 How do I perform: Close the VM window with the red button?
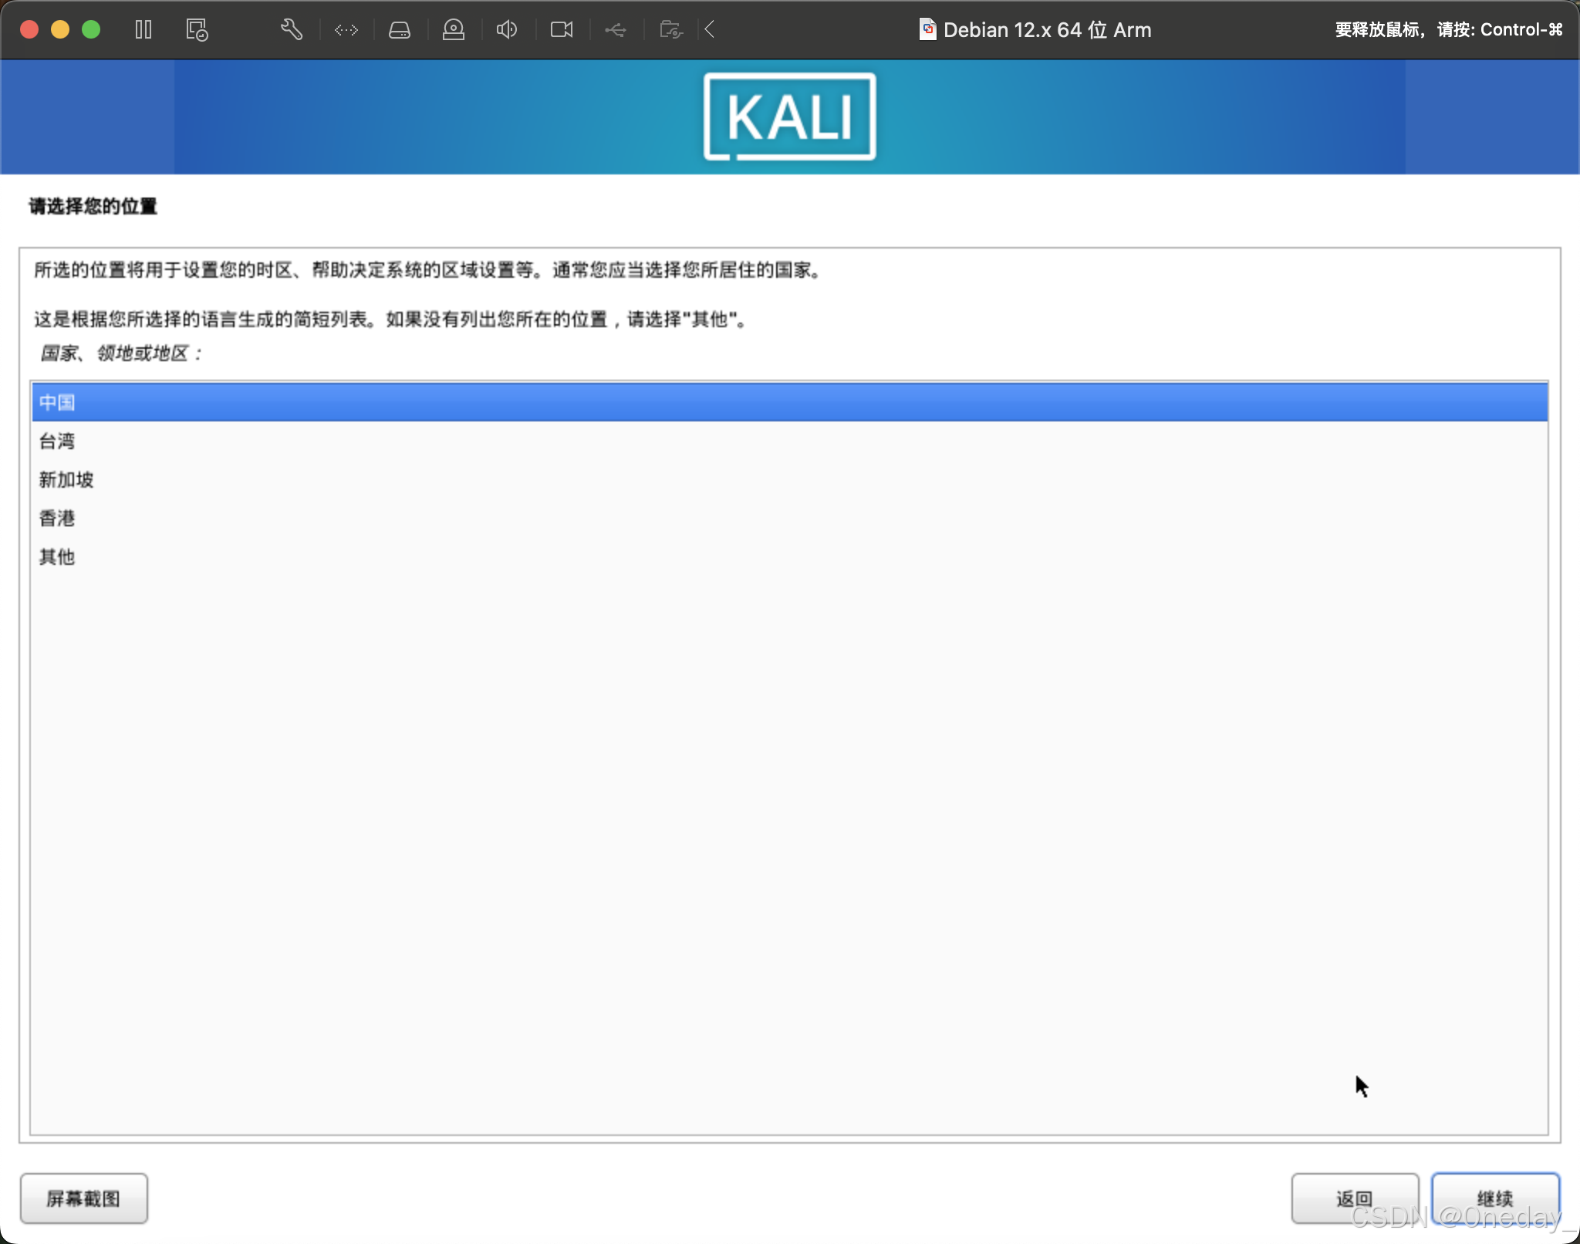tap(29, 29)
